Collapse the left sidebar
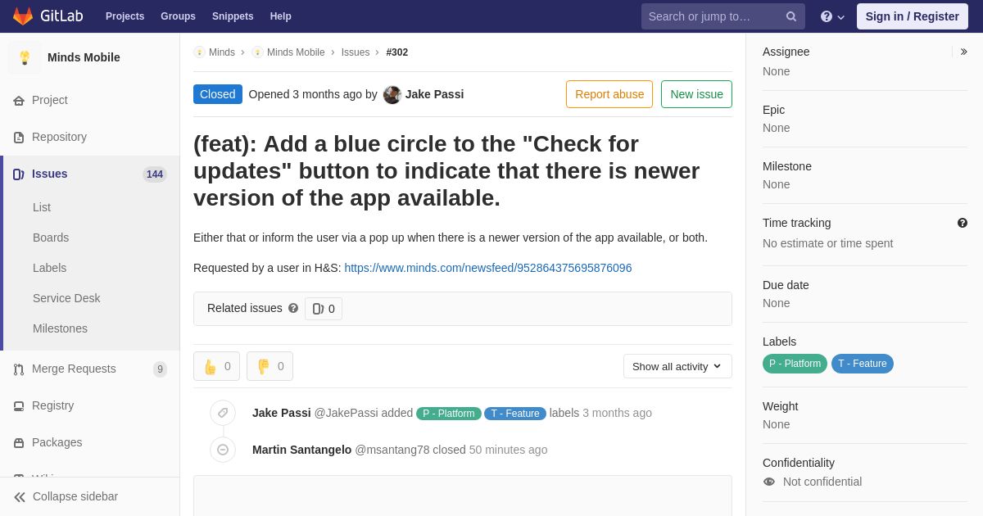983x516 pixels. (90, 496)
